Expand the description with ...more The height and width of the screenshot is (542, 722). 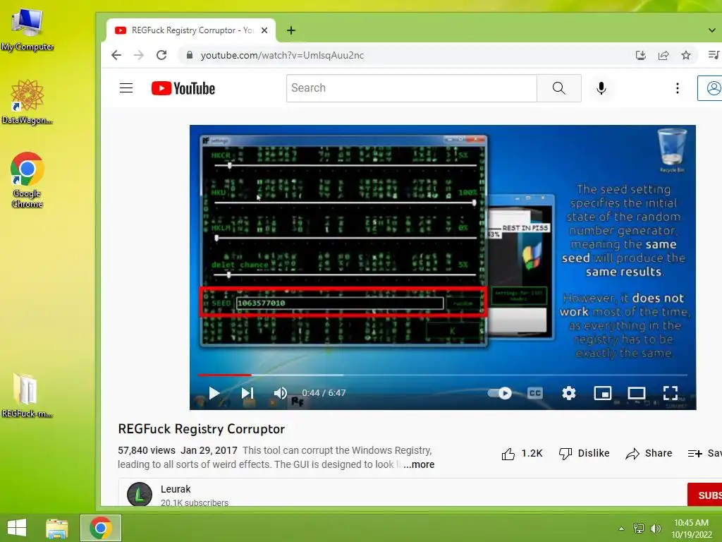coord(419,464)
